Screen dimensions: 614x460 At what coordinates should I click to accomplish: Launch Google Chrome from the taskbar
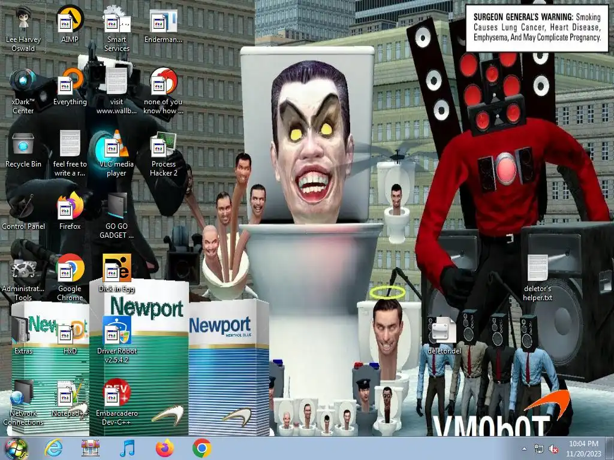pyautogui.click(x=201, y=448)
